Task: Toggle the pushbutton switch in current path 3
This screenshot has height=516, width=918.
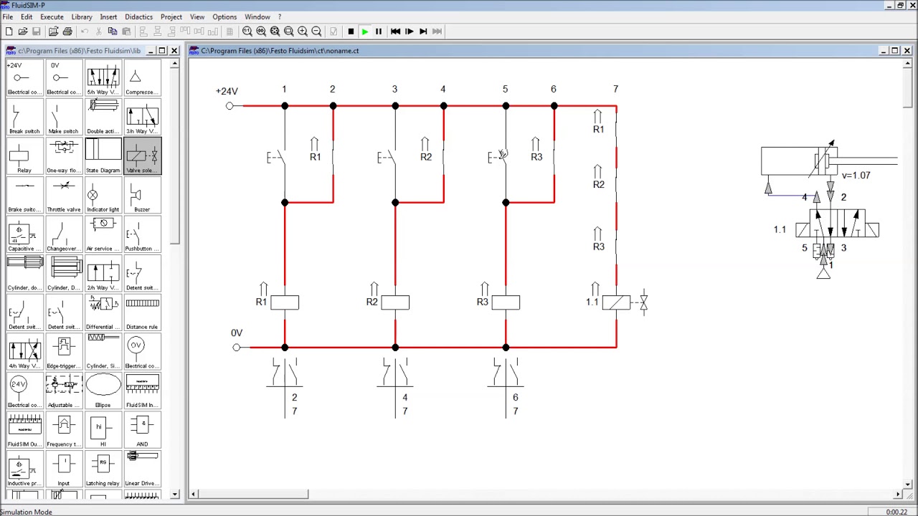Action: 387,158
